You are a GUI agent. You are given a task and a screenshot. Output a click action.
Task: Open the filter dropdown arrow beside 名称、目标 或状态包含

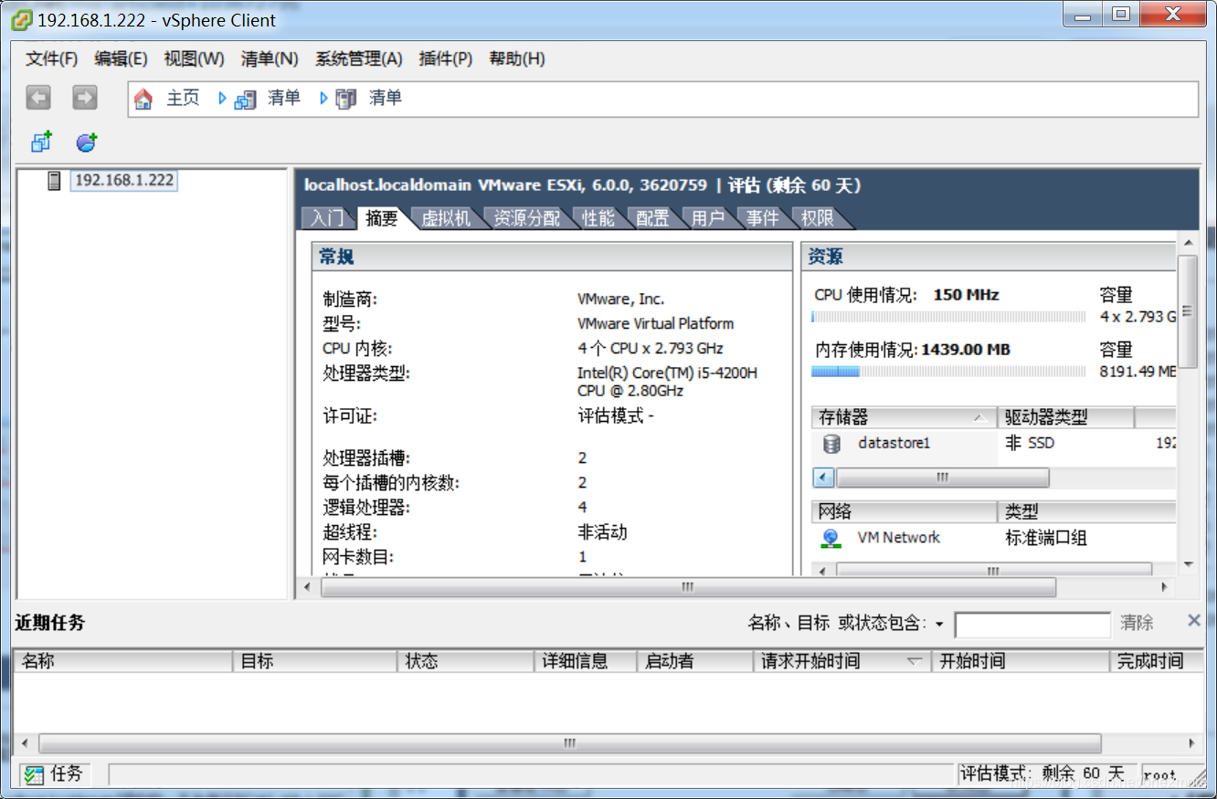(x=939, y=624)
